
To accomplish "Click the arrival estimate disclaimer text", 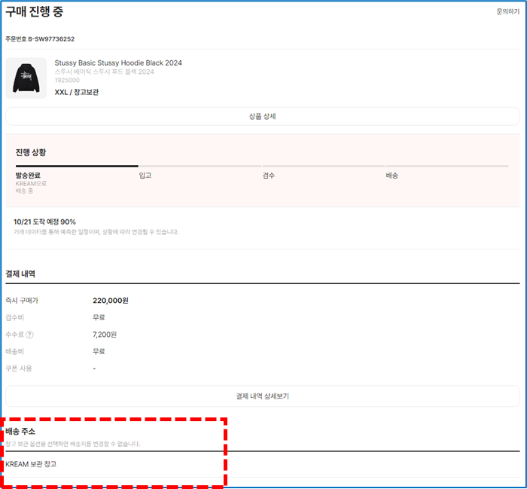I will (96, 232).
